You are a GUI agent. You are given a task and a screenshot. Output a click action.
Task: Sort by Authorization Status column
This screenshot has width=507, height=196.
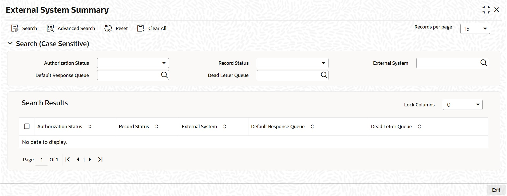click(90, 127)
